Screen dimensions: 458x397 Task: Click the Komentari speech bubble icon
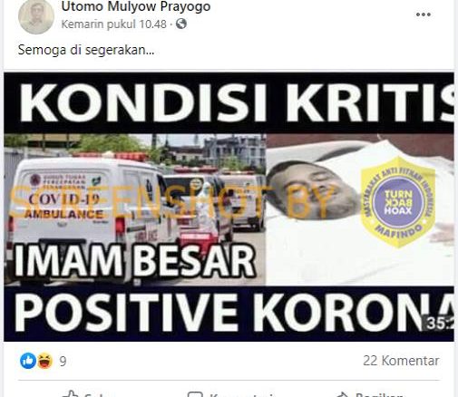tap(195, 394)
